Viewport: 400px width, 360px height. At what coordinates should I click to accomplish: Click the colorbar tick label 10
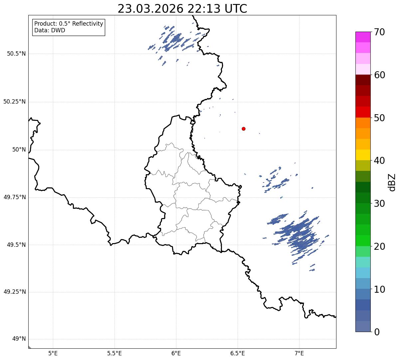coord(379,289)
